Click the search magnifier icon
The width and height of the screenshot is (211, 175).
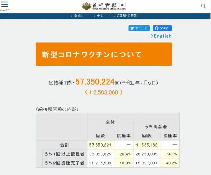(203, 6)
